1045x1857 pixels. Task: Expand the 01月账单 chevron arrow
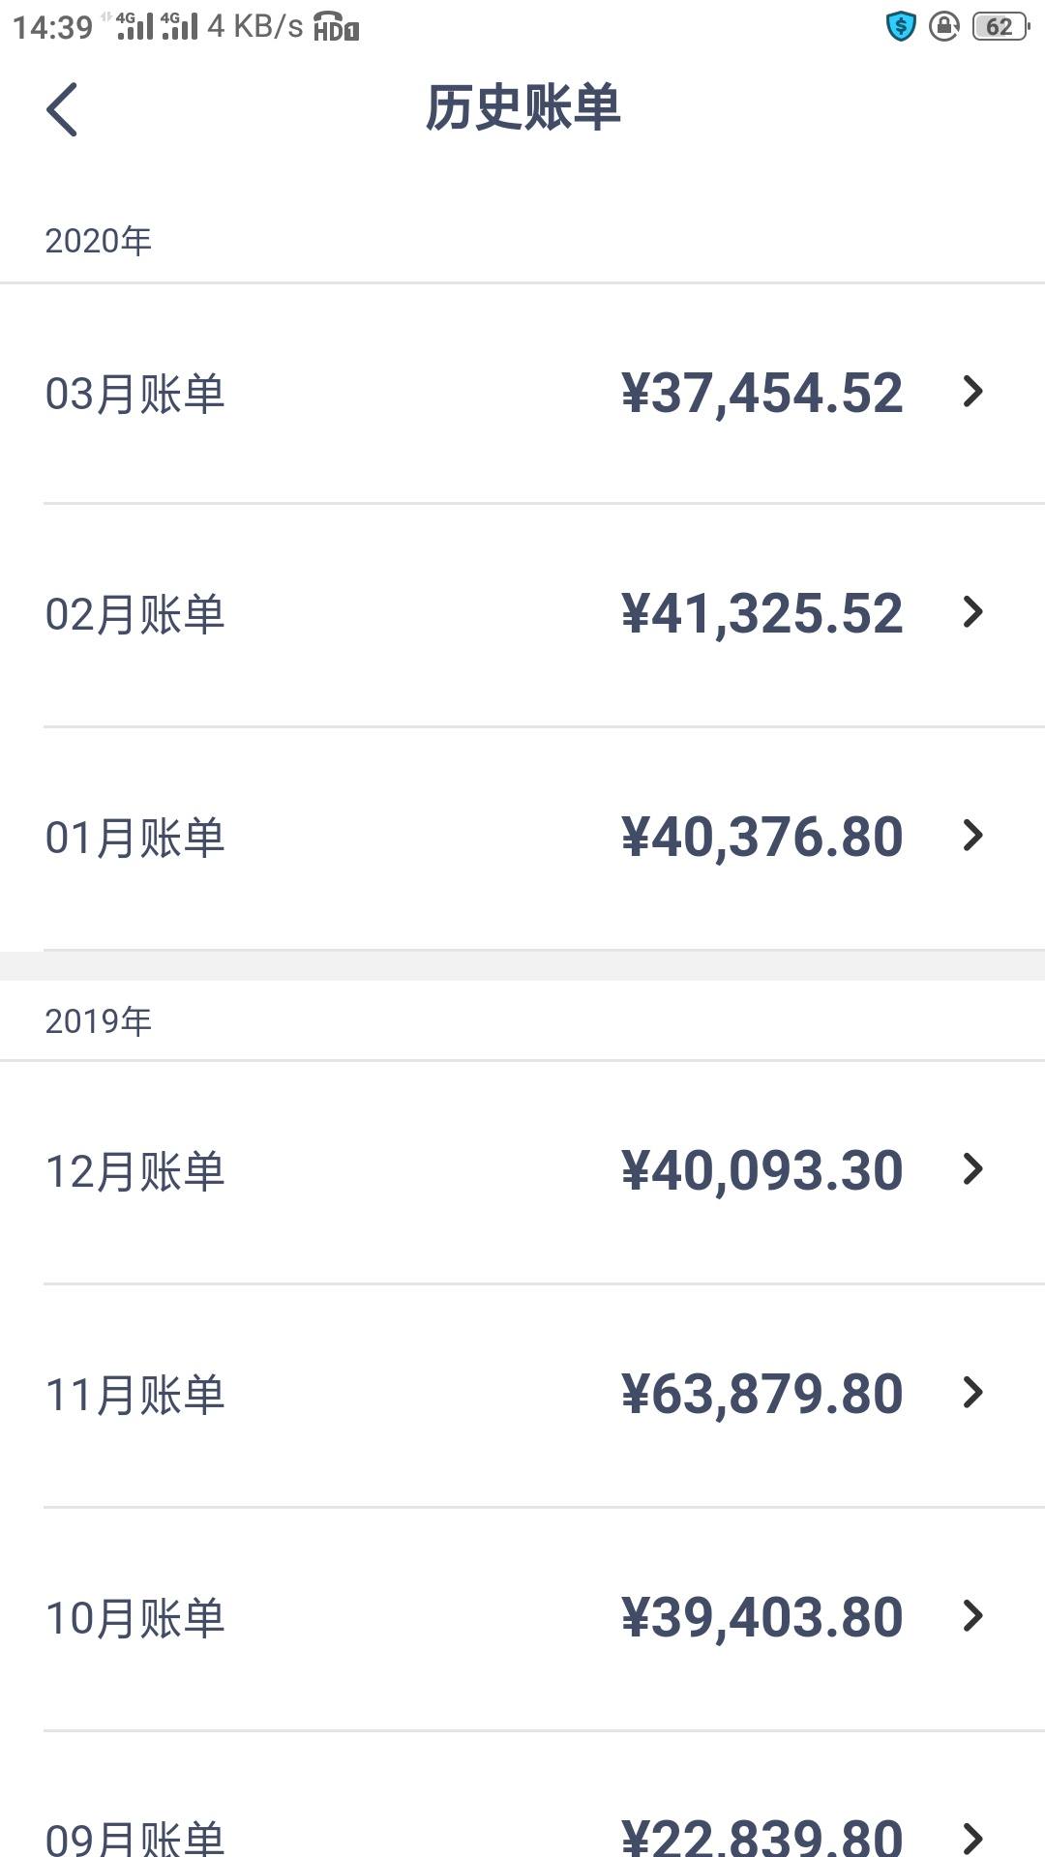click(973, 835)
